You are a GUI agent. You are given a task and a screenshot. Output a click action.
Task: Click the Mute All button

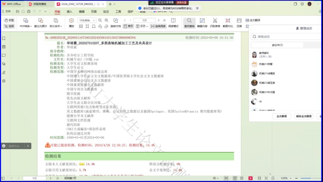282,116
